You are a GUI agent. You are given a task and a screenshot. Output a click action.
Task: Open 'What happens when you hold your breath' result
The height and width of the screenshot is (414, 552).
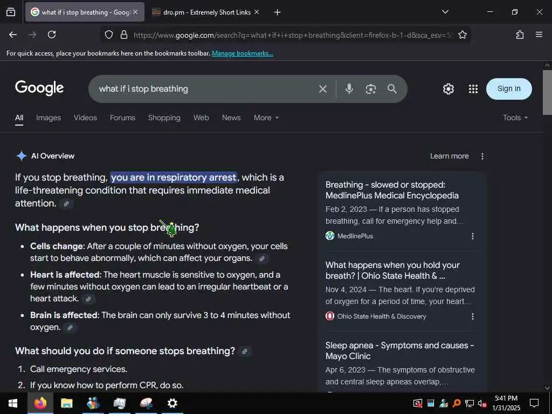pos(392,271)
